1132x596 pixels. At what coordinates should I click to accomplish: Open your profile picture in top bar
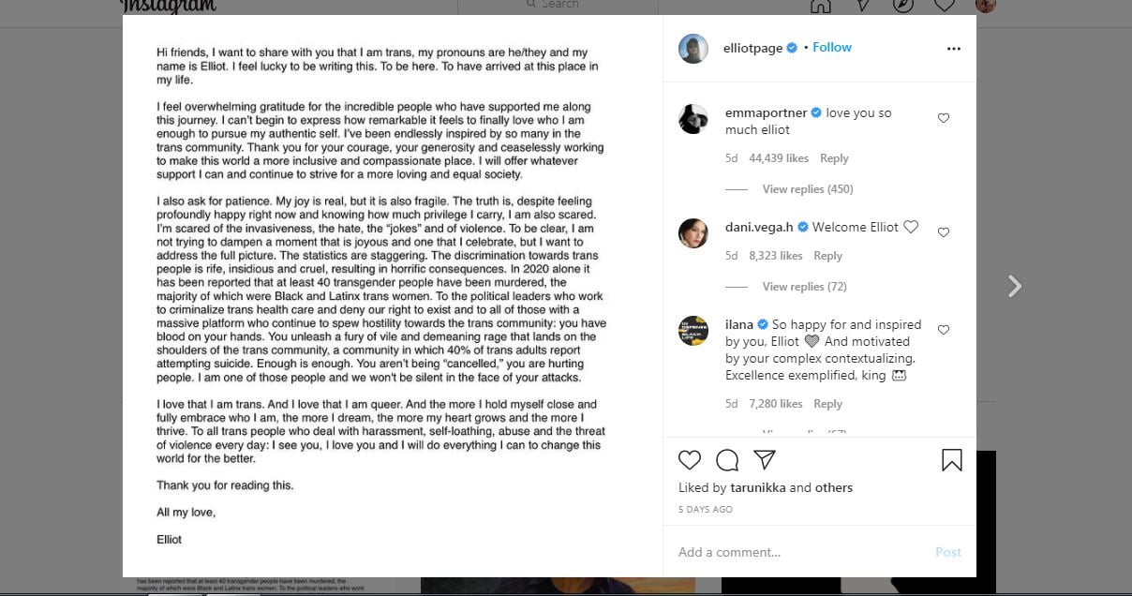coord(985,6)
